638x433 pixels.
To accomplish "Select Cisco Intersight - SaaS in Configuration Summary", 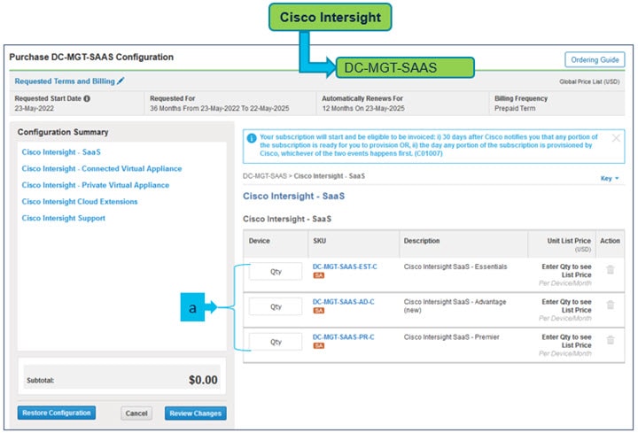I will point(61,152).
